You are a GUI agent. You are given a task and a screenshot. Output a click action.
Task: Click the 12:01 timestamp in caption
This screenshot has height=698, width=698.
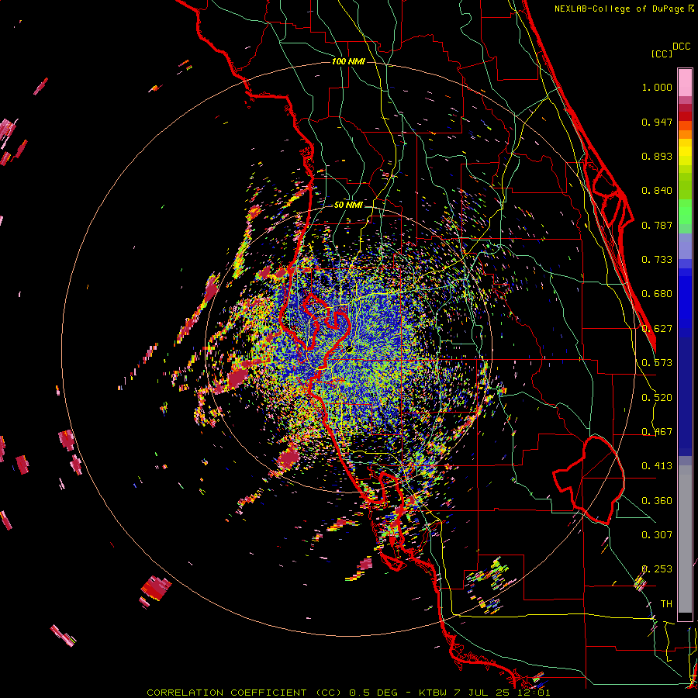click(x=534, y=693)
